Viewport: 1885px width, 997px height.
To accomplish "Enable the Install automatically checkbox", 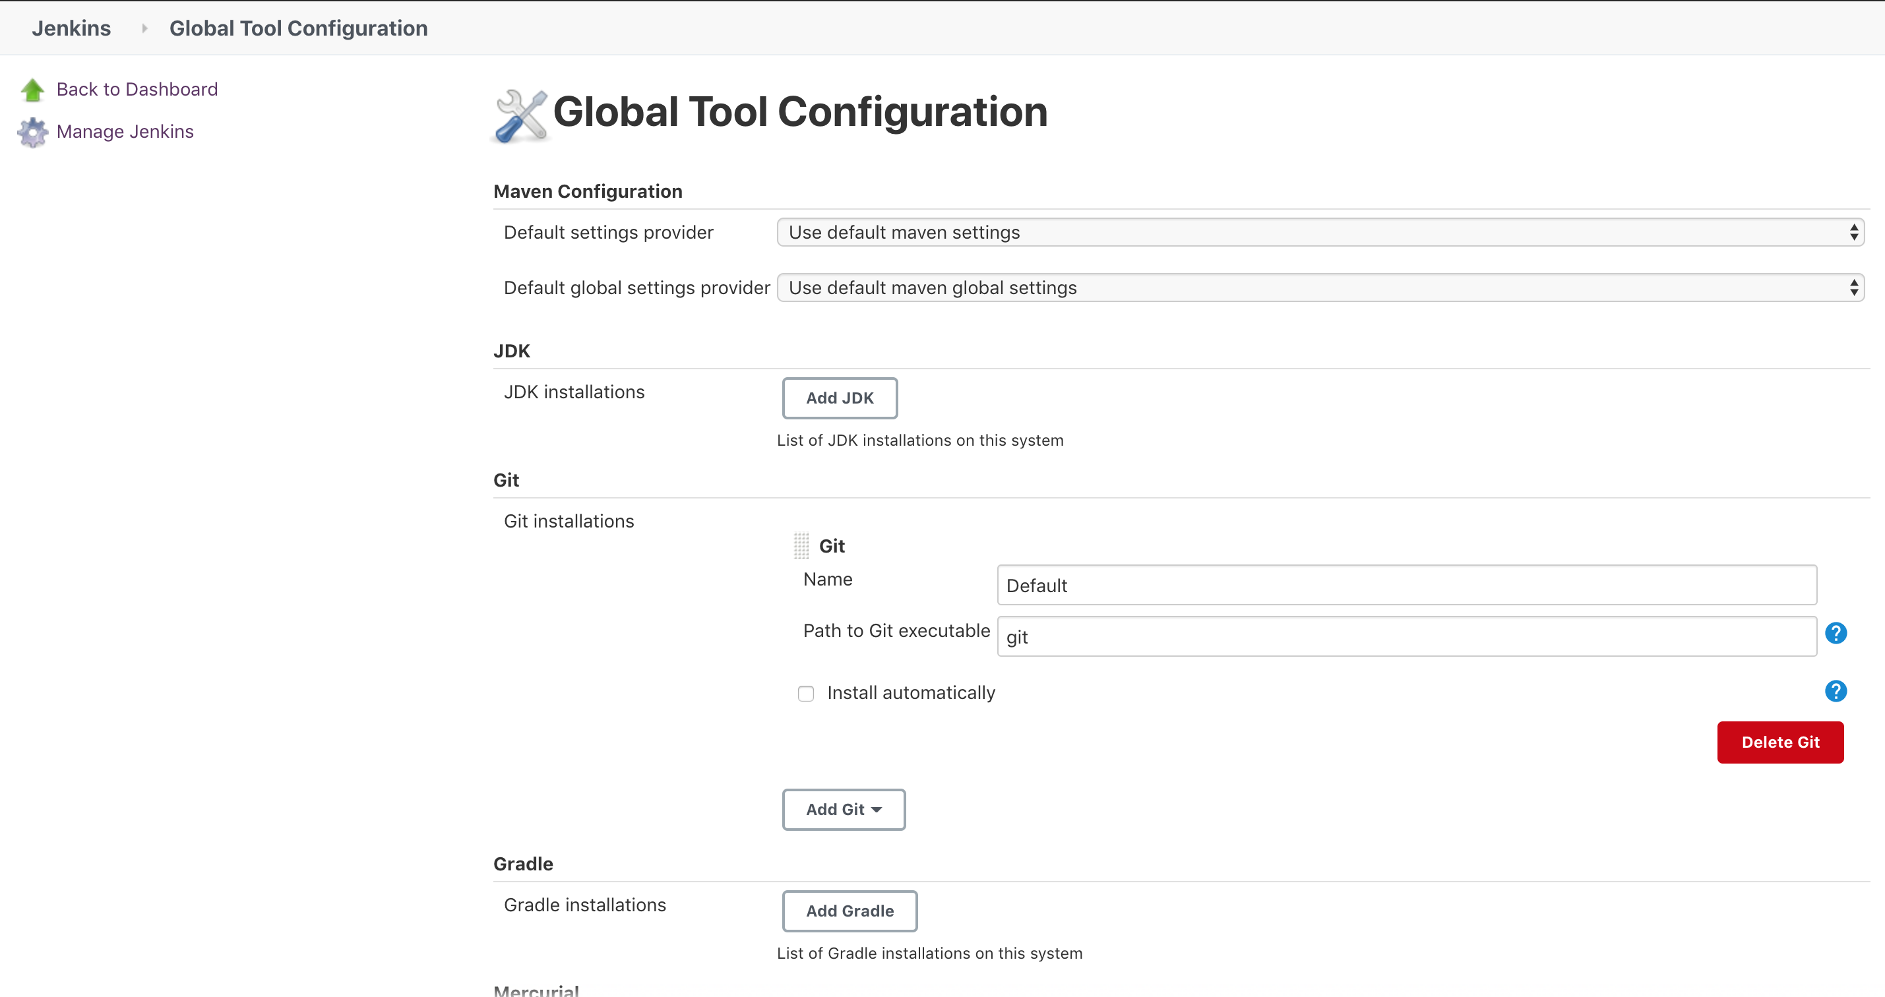I will pos(806,694).
